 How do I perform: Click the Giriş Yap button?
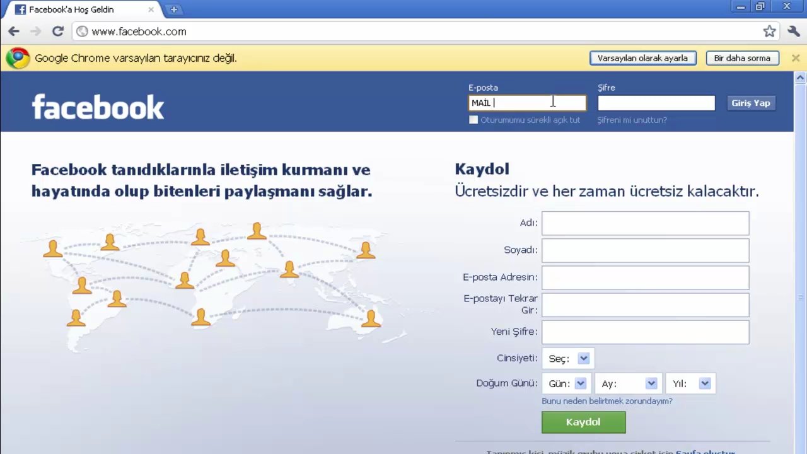point(750,103)
